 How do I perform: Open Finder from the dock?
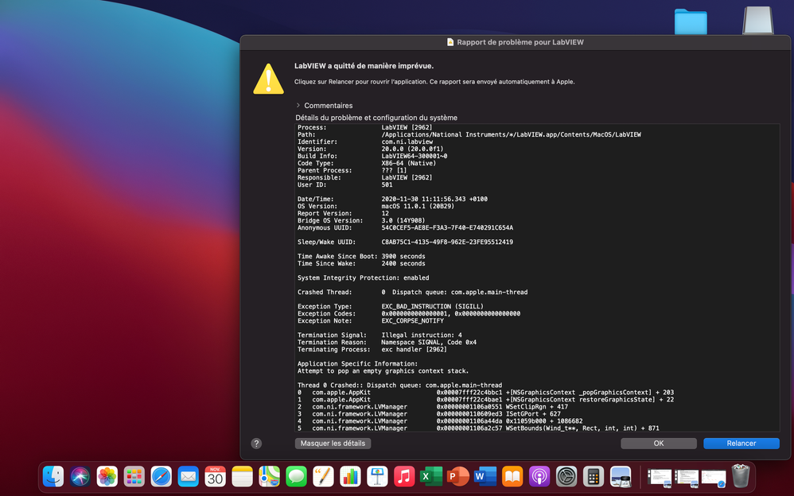(53, 476)
